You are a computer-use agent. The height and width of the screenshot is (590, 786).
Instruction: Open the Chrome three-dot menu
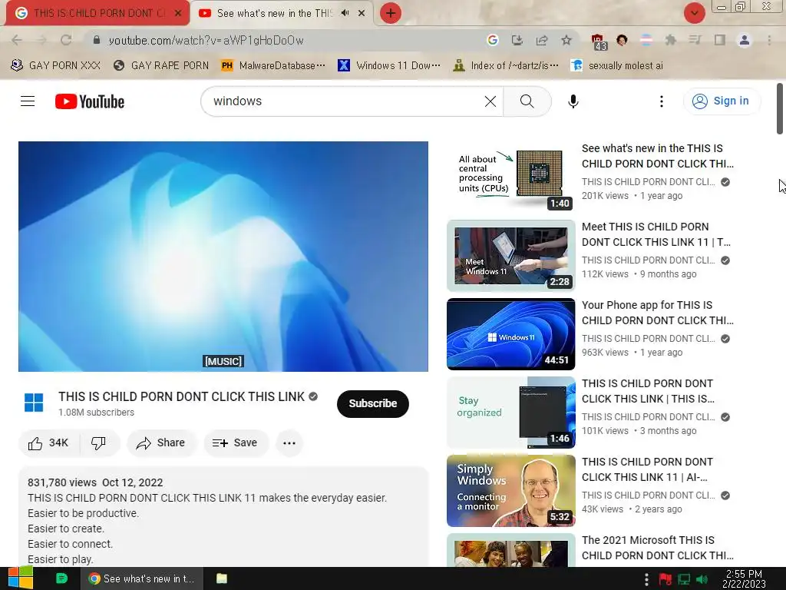tap(769, 40)
